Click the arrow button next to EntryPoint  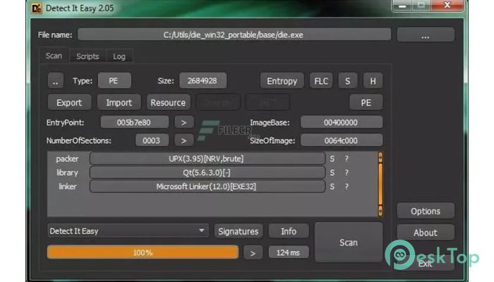click(x=184, y=122)
